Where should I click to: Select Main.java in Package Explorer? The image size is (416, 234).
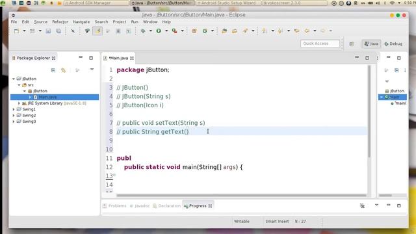[x=55, y=97]
